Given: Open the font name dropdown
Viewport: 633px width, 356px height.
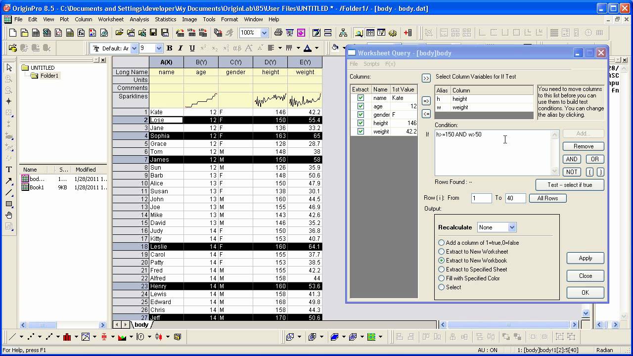Looking at the screenshot, I should (x=134, y=48).
